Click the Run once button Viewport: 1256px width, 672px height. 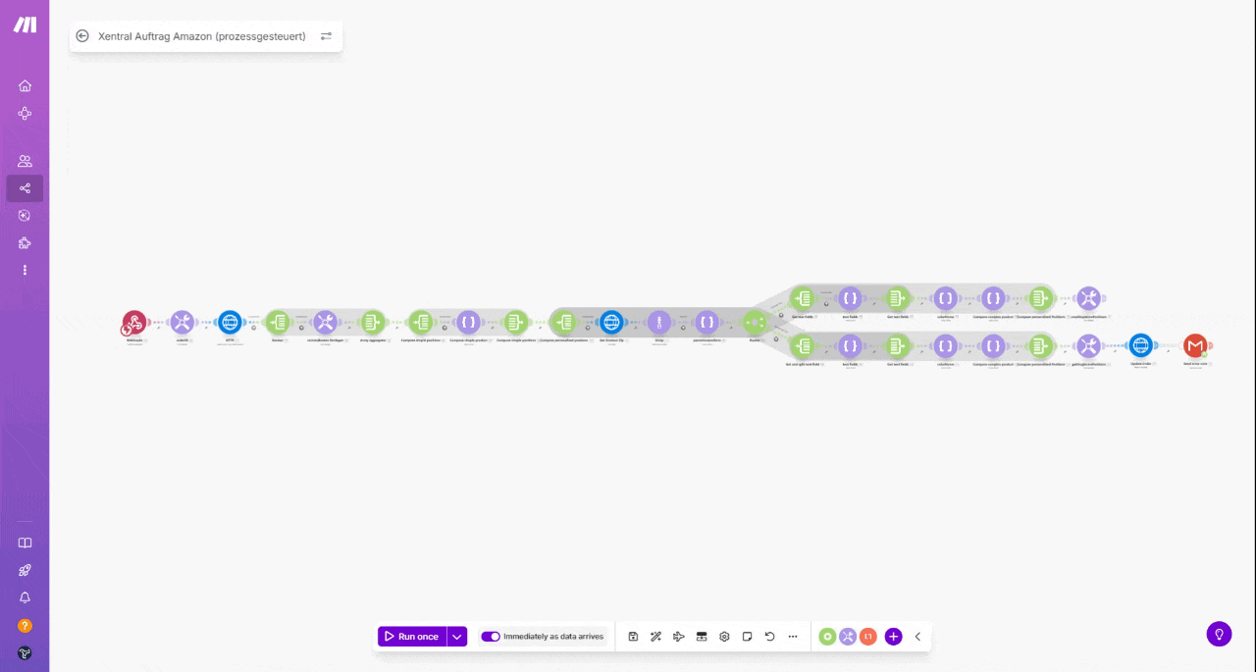coord(412,636)
